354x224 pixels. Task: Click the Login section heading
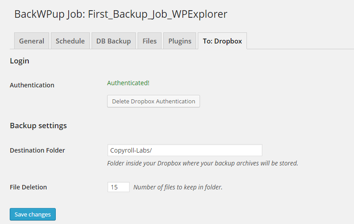19,61
